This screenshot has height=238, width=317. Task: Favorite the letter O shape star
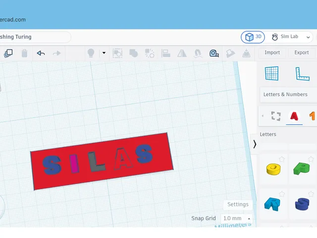point(282,159)
